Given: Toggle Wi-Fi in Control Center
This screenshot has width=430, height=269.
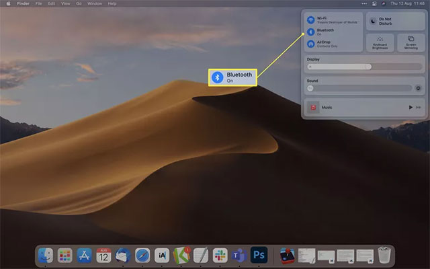Looking at the screenshot, I should coord(310,19).
